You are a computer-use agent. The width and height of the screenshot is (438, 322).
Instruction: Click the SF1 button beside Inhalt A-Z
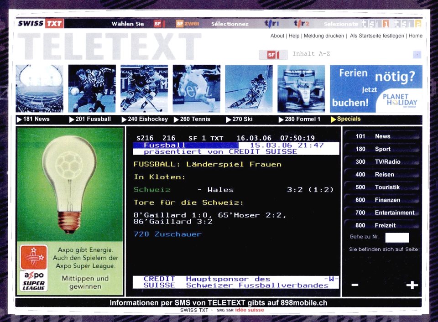click(273, 54)
